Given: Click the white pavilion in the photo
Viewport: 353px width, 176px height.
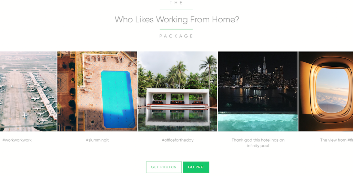Looking at the screenshot, I should coord(178,97).
